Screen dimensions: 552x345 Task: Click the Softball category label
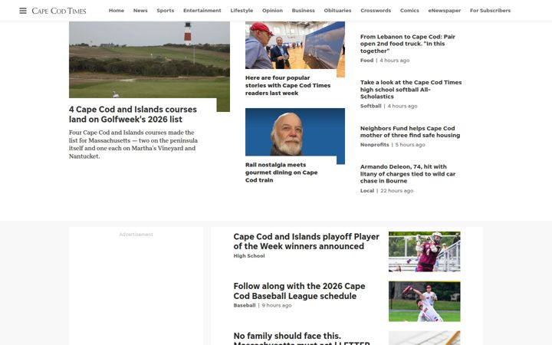pos(371,106)
